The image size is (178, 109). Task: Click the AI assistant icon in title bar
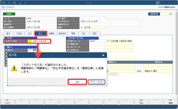click(158, 3)
